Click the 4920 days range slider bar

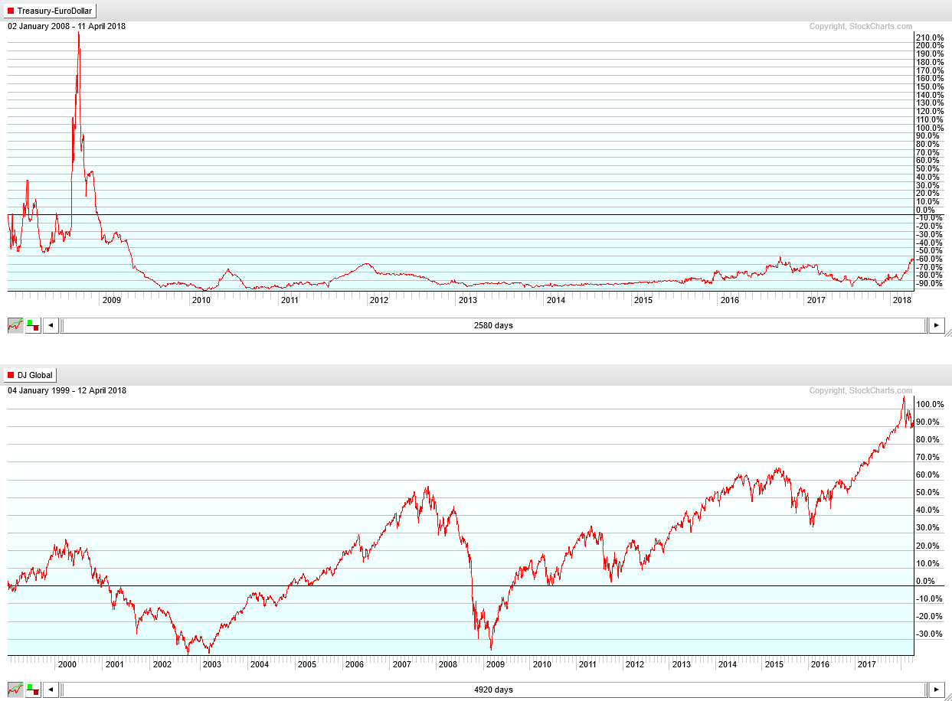pos(493,690)
